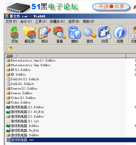136x145 pixels.
Task: Click the virus scan doctor icon
Action: pos(134,32)
